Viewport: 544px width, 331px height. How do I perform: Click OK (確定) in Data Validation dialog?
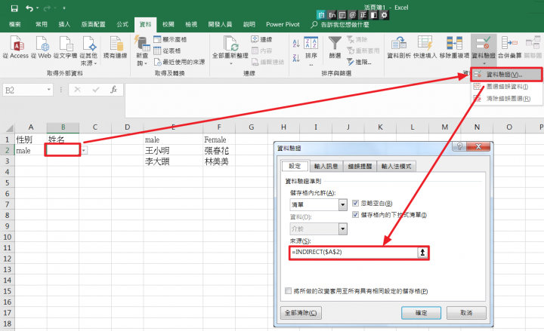421,313
